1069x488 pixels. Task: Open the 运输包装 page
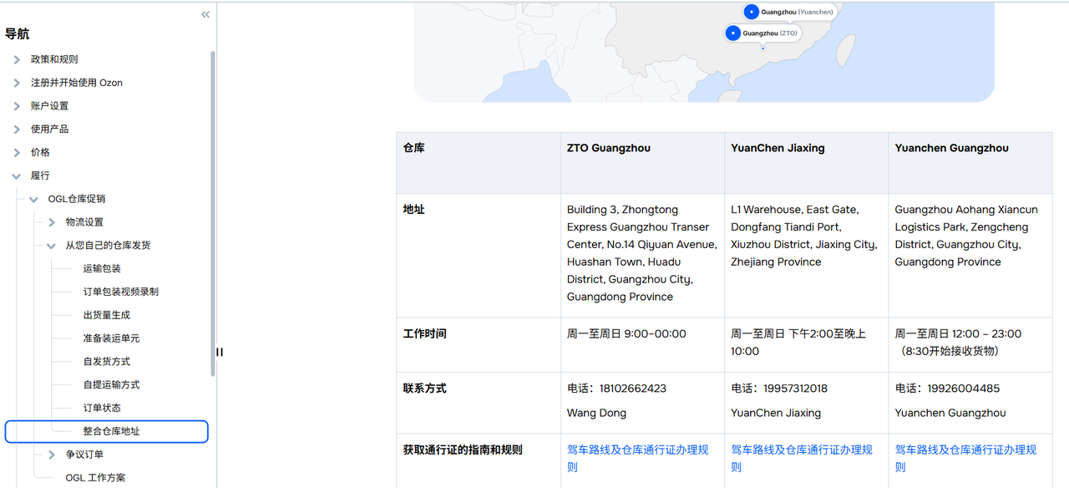point(102,269)
